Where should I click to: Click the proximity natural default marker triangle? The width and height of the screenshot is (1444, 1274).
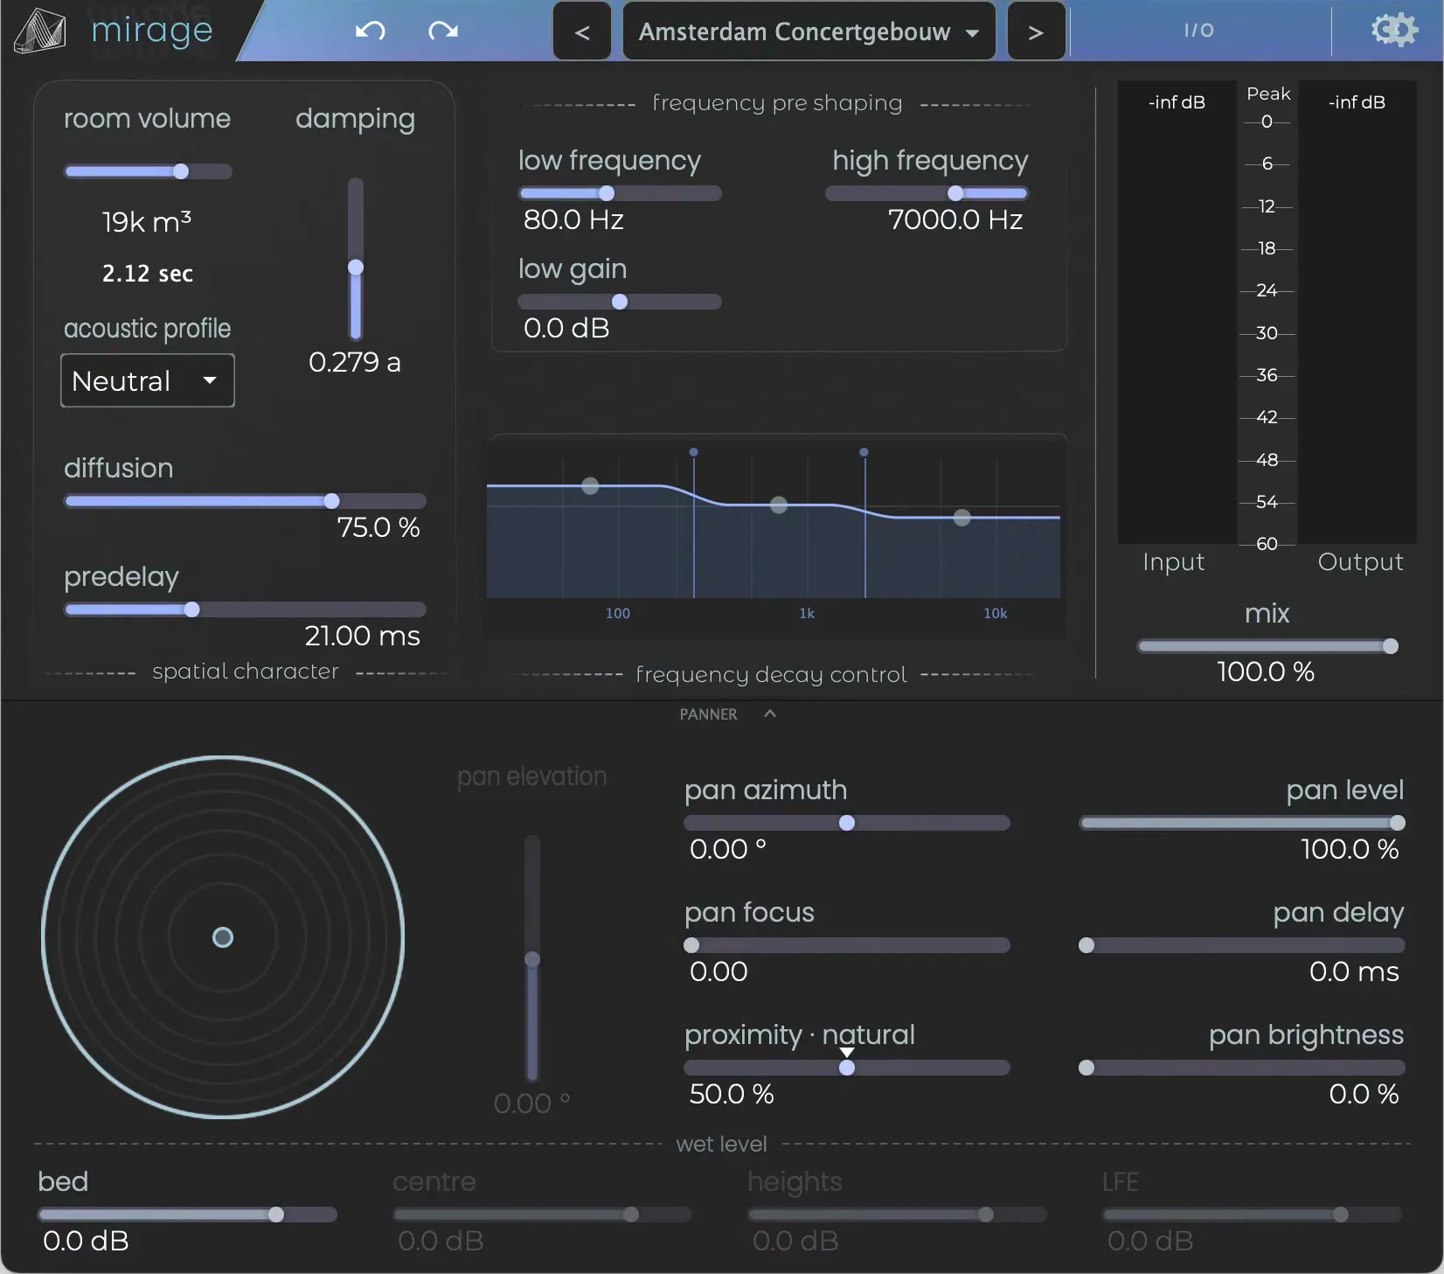click(847, 1053)
